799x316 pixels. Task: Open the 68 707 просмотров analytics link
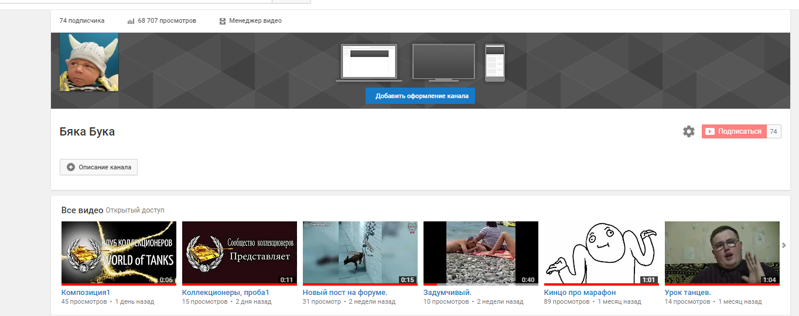(167, 20)
